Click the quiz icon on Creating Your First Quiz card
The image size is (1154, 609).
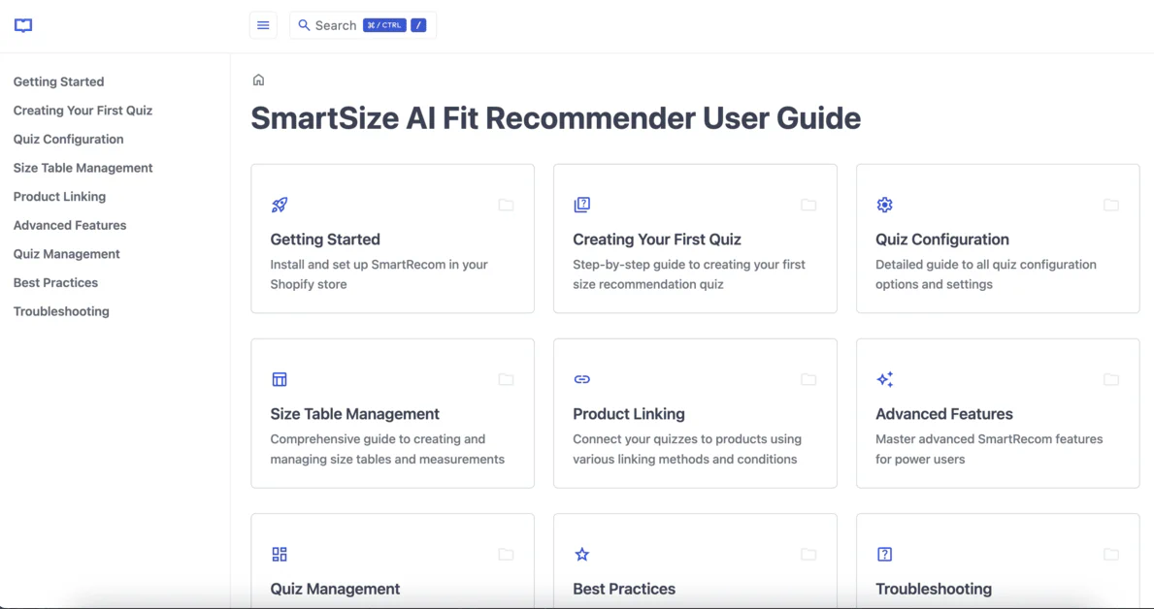pos(582,205)
